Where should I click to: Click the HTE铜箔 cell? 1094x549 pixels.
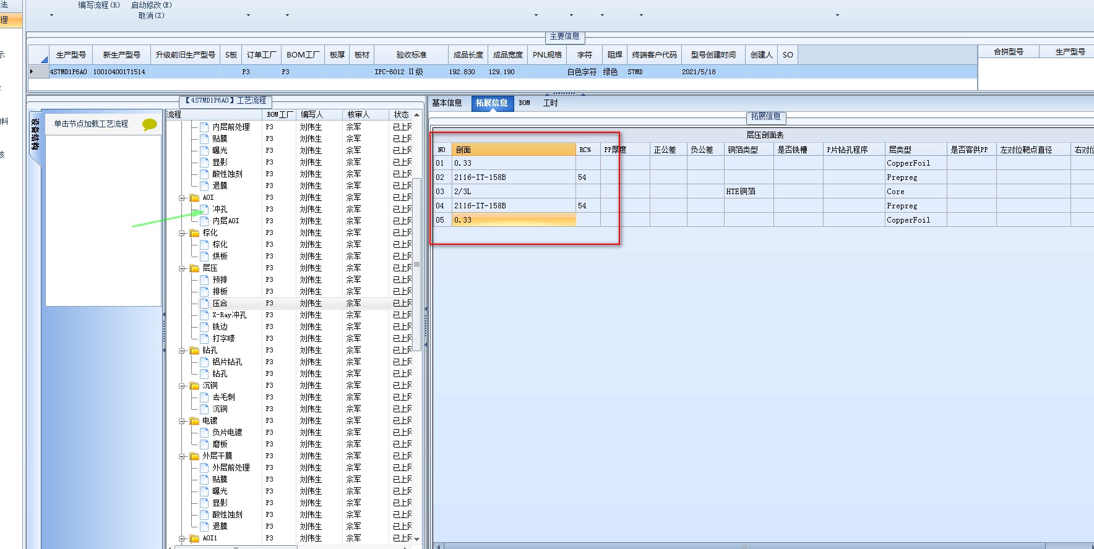[x=749, y=192]
